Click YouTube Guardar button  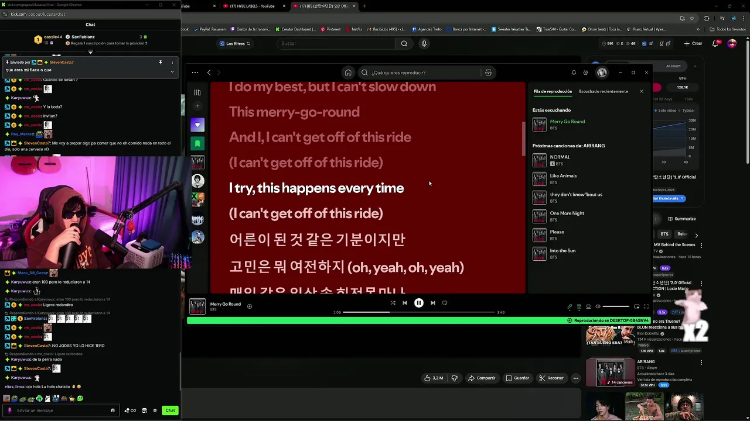point(517,378)
